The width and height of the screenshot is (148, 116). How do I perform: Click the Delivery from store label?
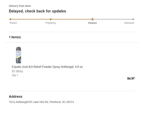(20, 6)
